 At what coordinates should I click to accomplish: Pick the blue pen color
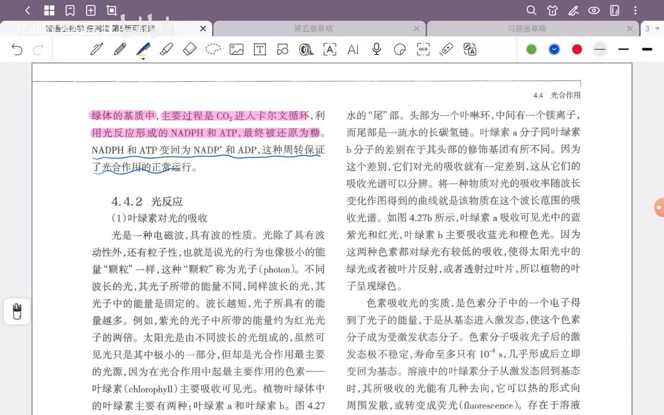(x=554, y=50)
